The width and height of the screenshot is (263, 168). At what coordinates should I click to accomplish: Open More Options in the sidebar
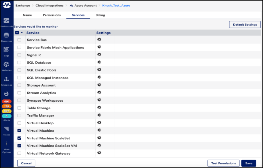tap(7, 148)
